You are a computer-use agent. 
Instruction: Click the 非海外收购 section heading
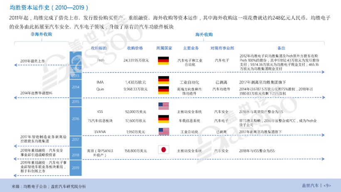click(x=41, y=34)
